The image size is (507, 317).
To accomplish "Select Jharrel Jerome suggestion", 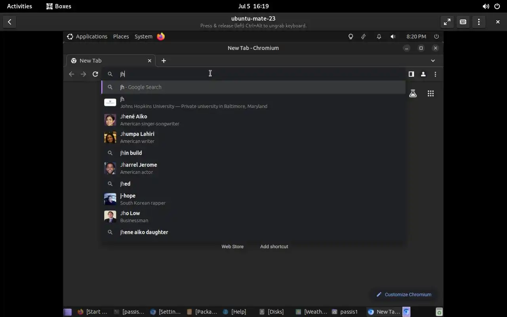I will point(253,168).
